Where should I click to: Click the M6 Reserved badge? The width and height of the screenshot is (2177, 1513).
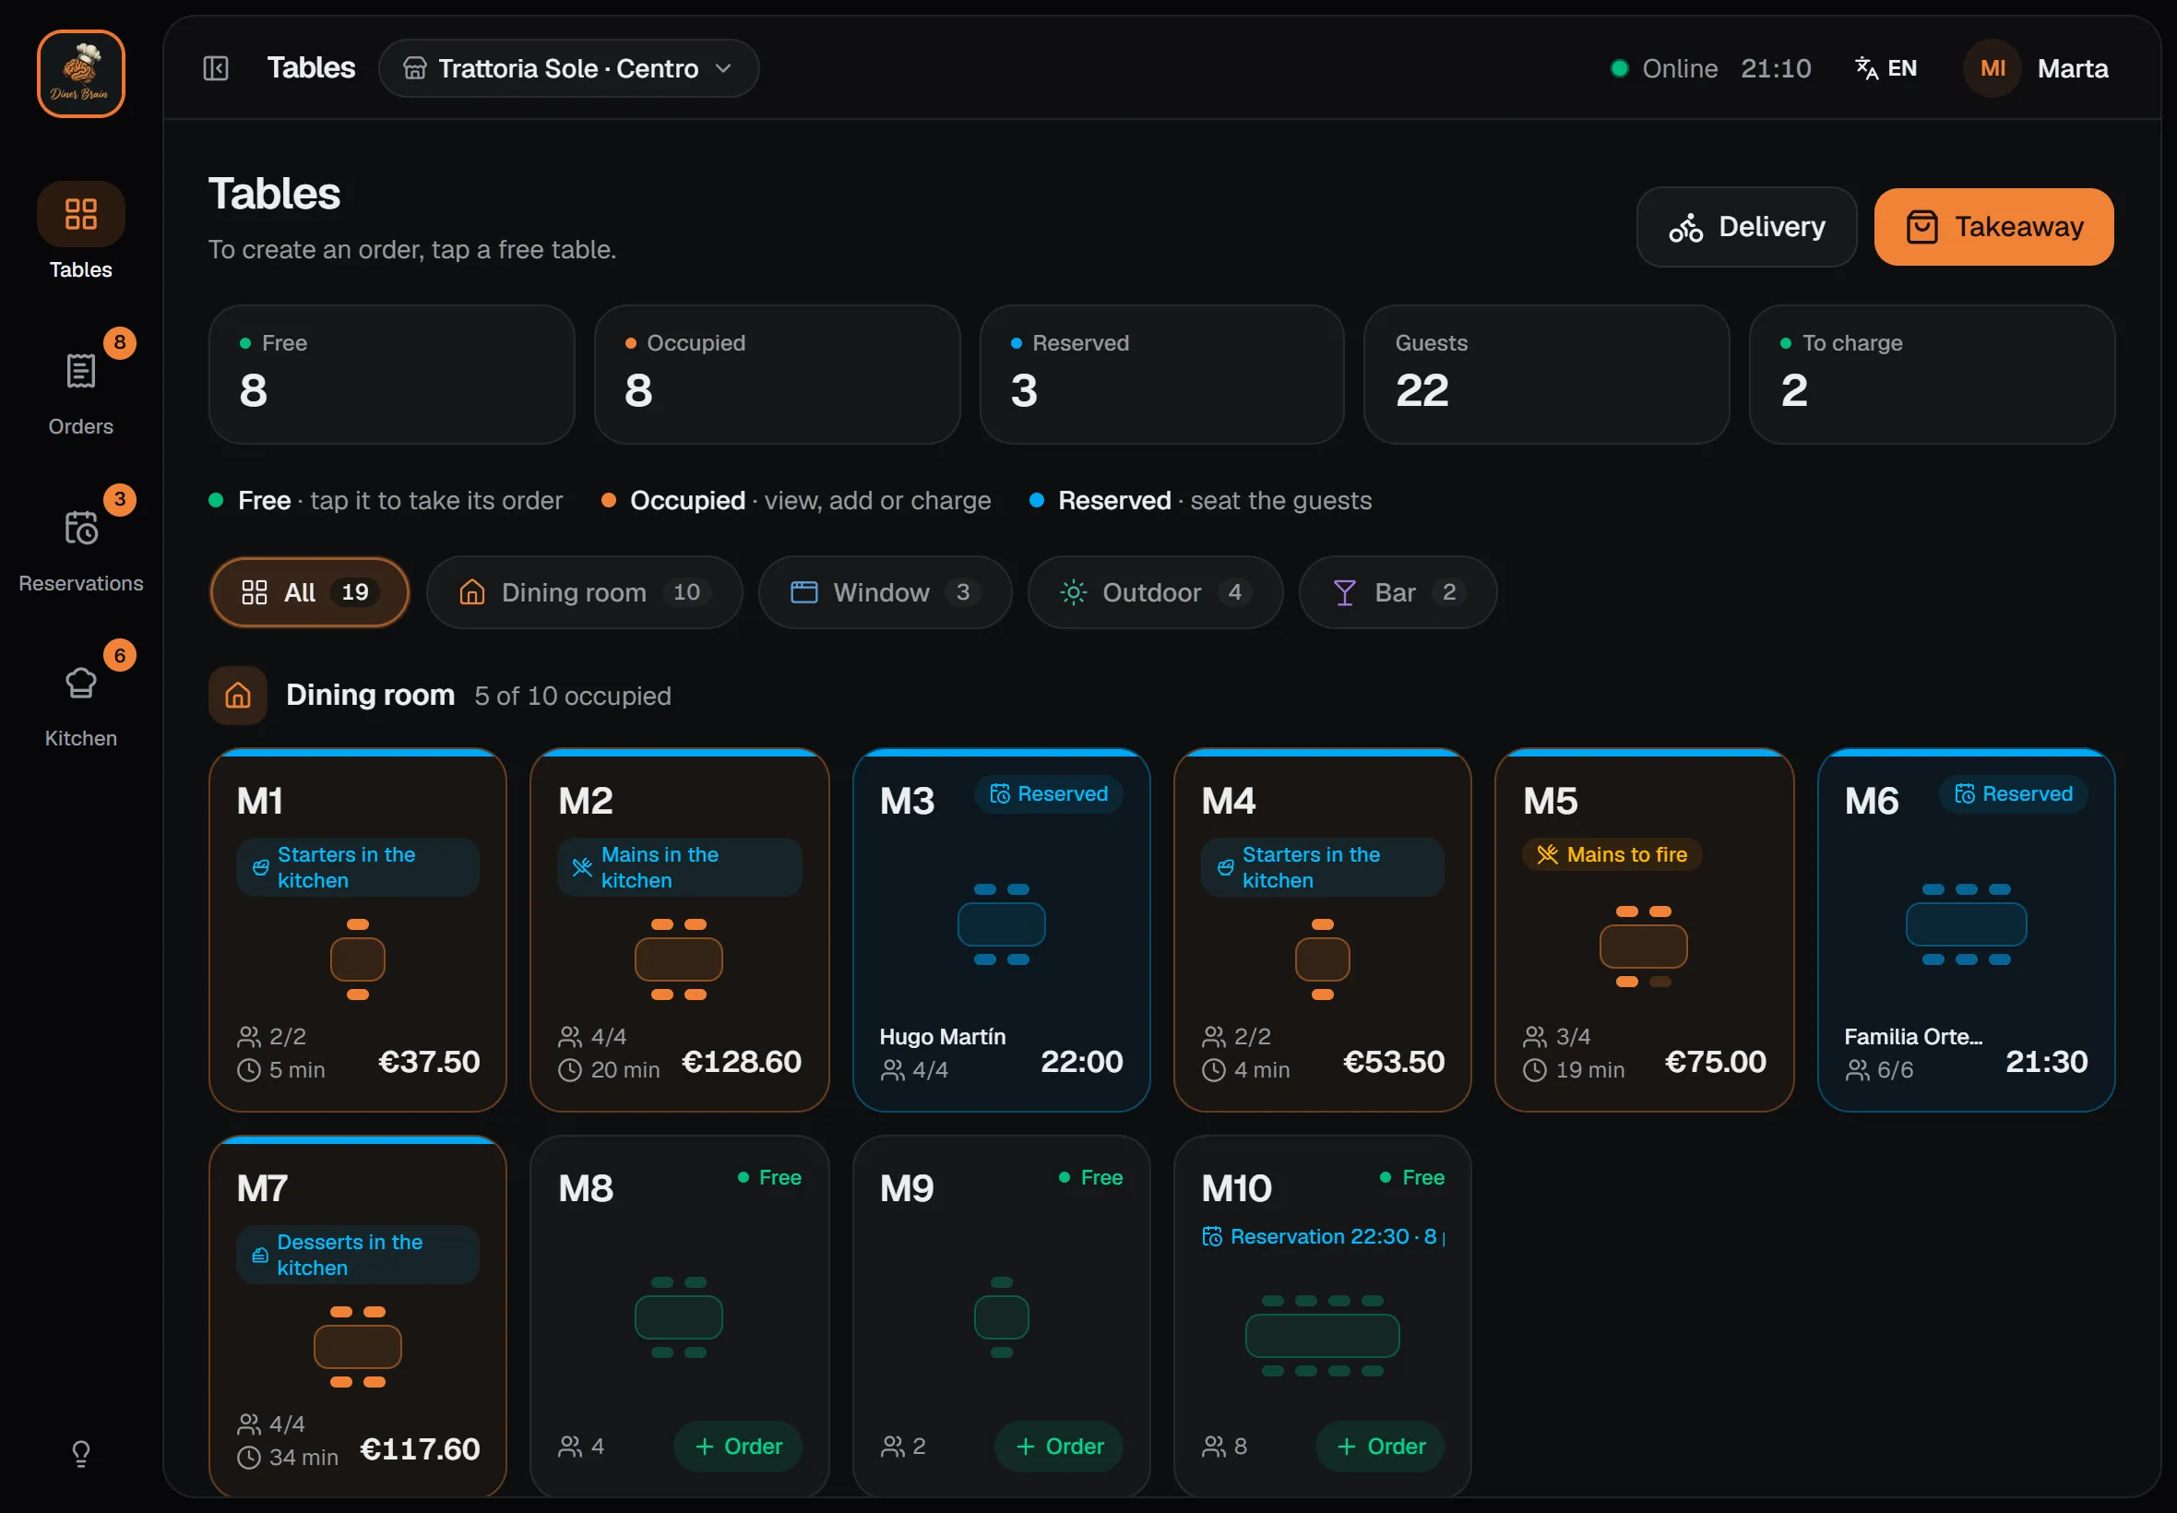[2013, 794]
